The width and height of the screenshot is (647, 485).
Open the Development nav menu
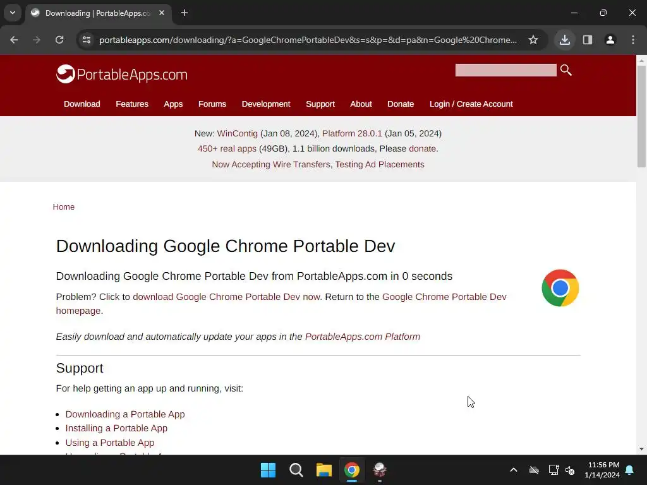266,104
